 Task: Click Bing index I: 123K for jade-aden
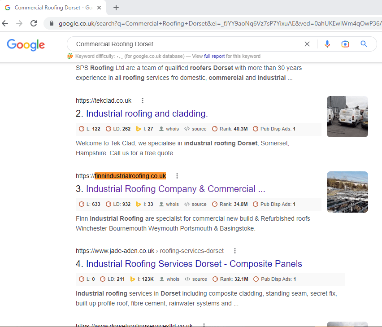point(142,279)
